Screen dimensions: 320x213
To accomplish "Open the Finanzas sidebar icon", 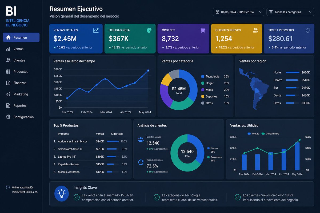I will (9, 83).
